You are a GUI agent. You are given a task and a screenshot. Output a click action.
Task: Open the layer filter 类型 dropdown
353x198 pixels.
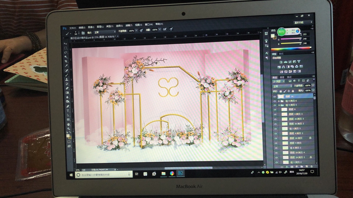279,81
